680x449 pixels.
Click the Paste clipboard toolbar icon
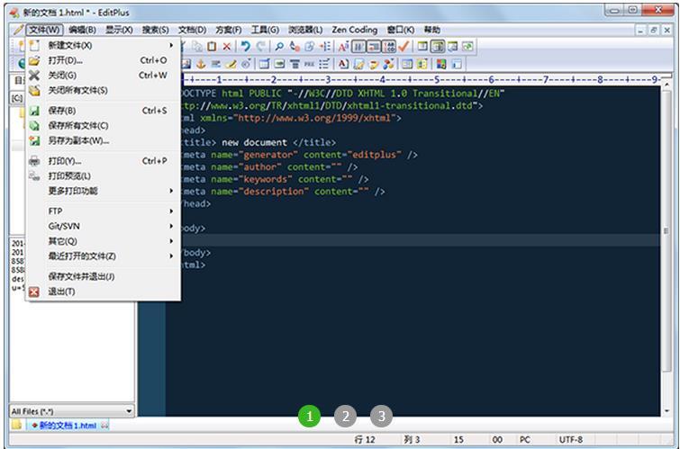(x=212, y=46)
